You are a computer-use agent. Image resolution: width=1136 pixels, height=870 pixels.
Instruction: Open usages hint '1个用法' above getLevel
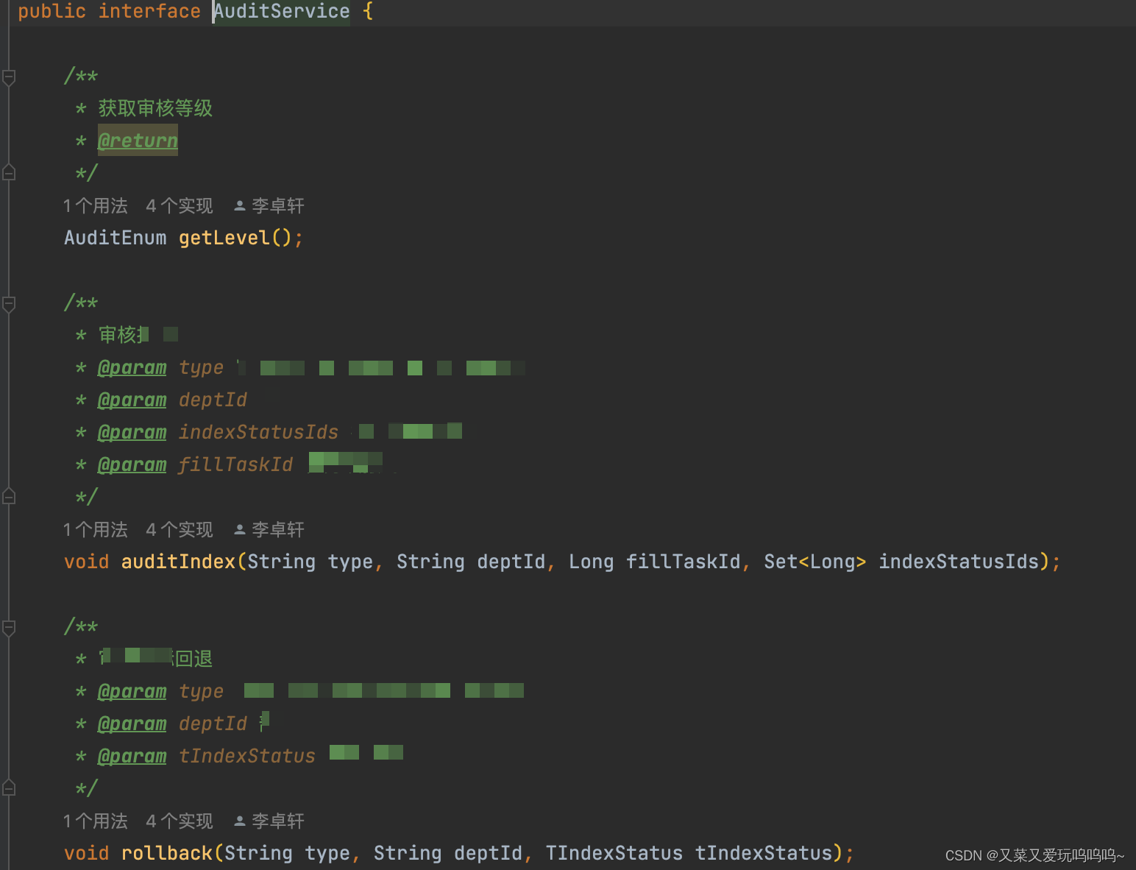point(96,206)
